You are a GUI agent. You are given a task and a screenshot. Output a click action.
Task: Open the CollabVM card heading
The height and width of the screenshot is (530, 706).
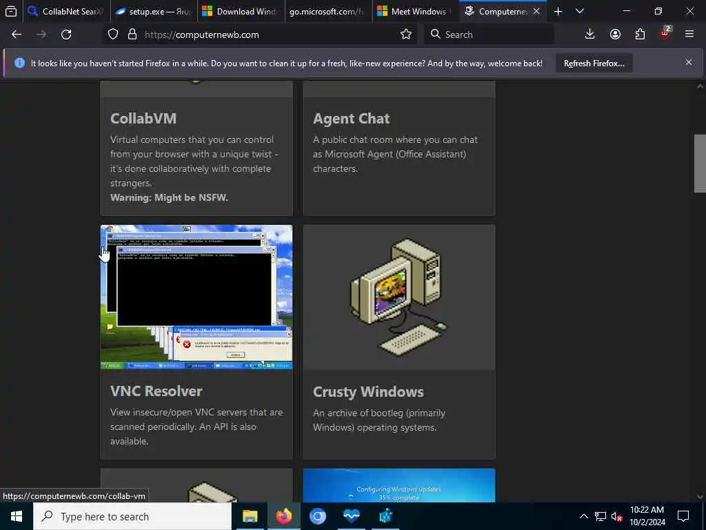point(143,119)
